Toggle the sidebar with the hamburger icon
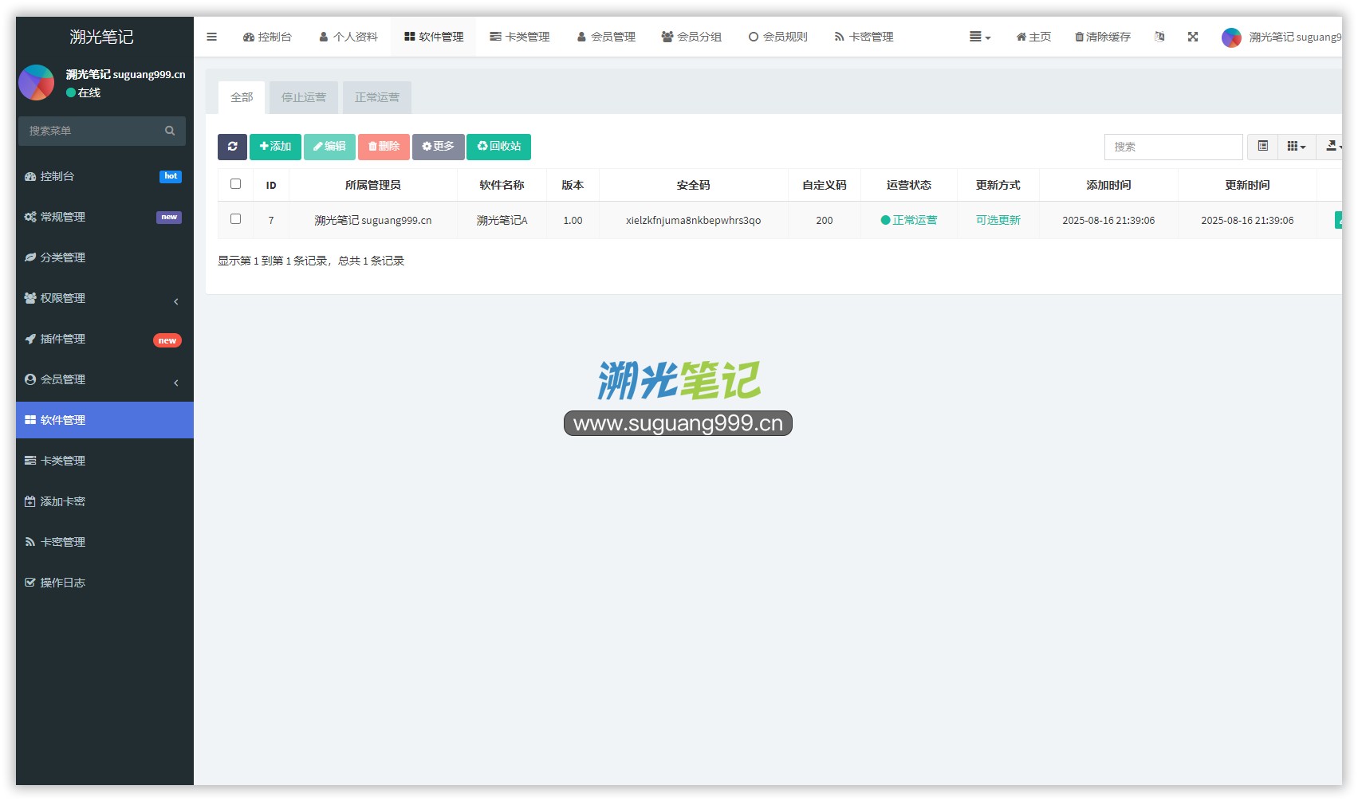The width and height of the screenshot is (1358, 801). point(211,37)
